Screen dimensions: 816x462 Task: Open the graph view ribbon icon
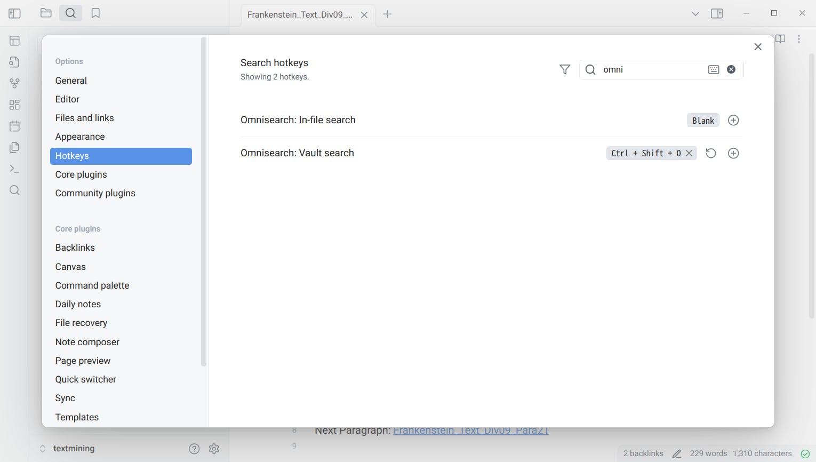pyautogui.click(x=14, y=84)
